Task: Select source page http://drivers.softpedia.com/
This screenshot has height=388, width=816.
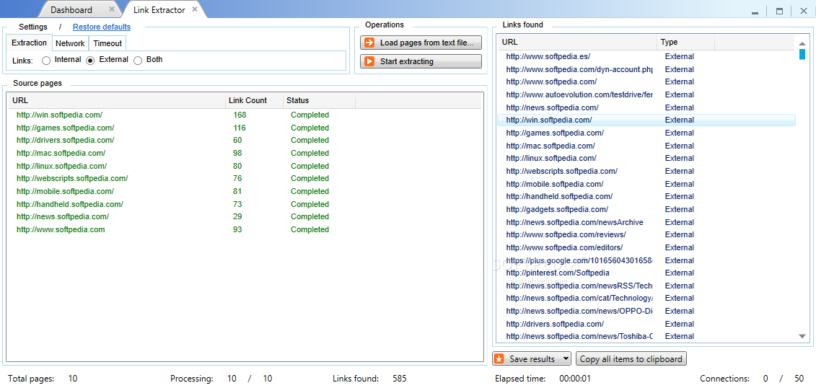Action: pos(65,140)
